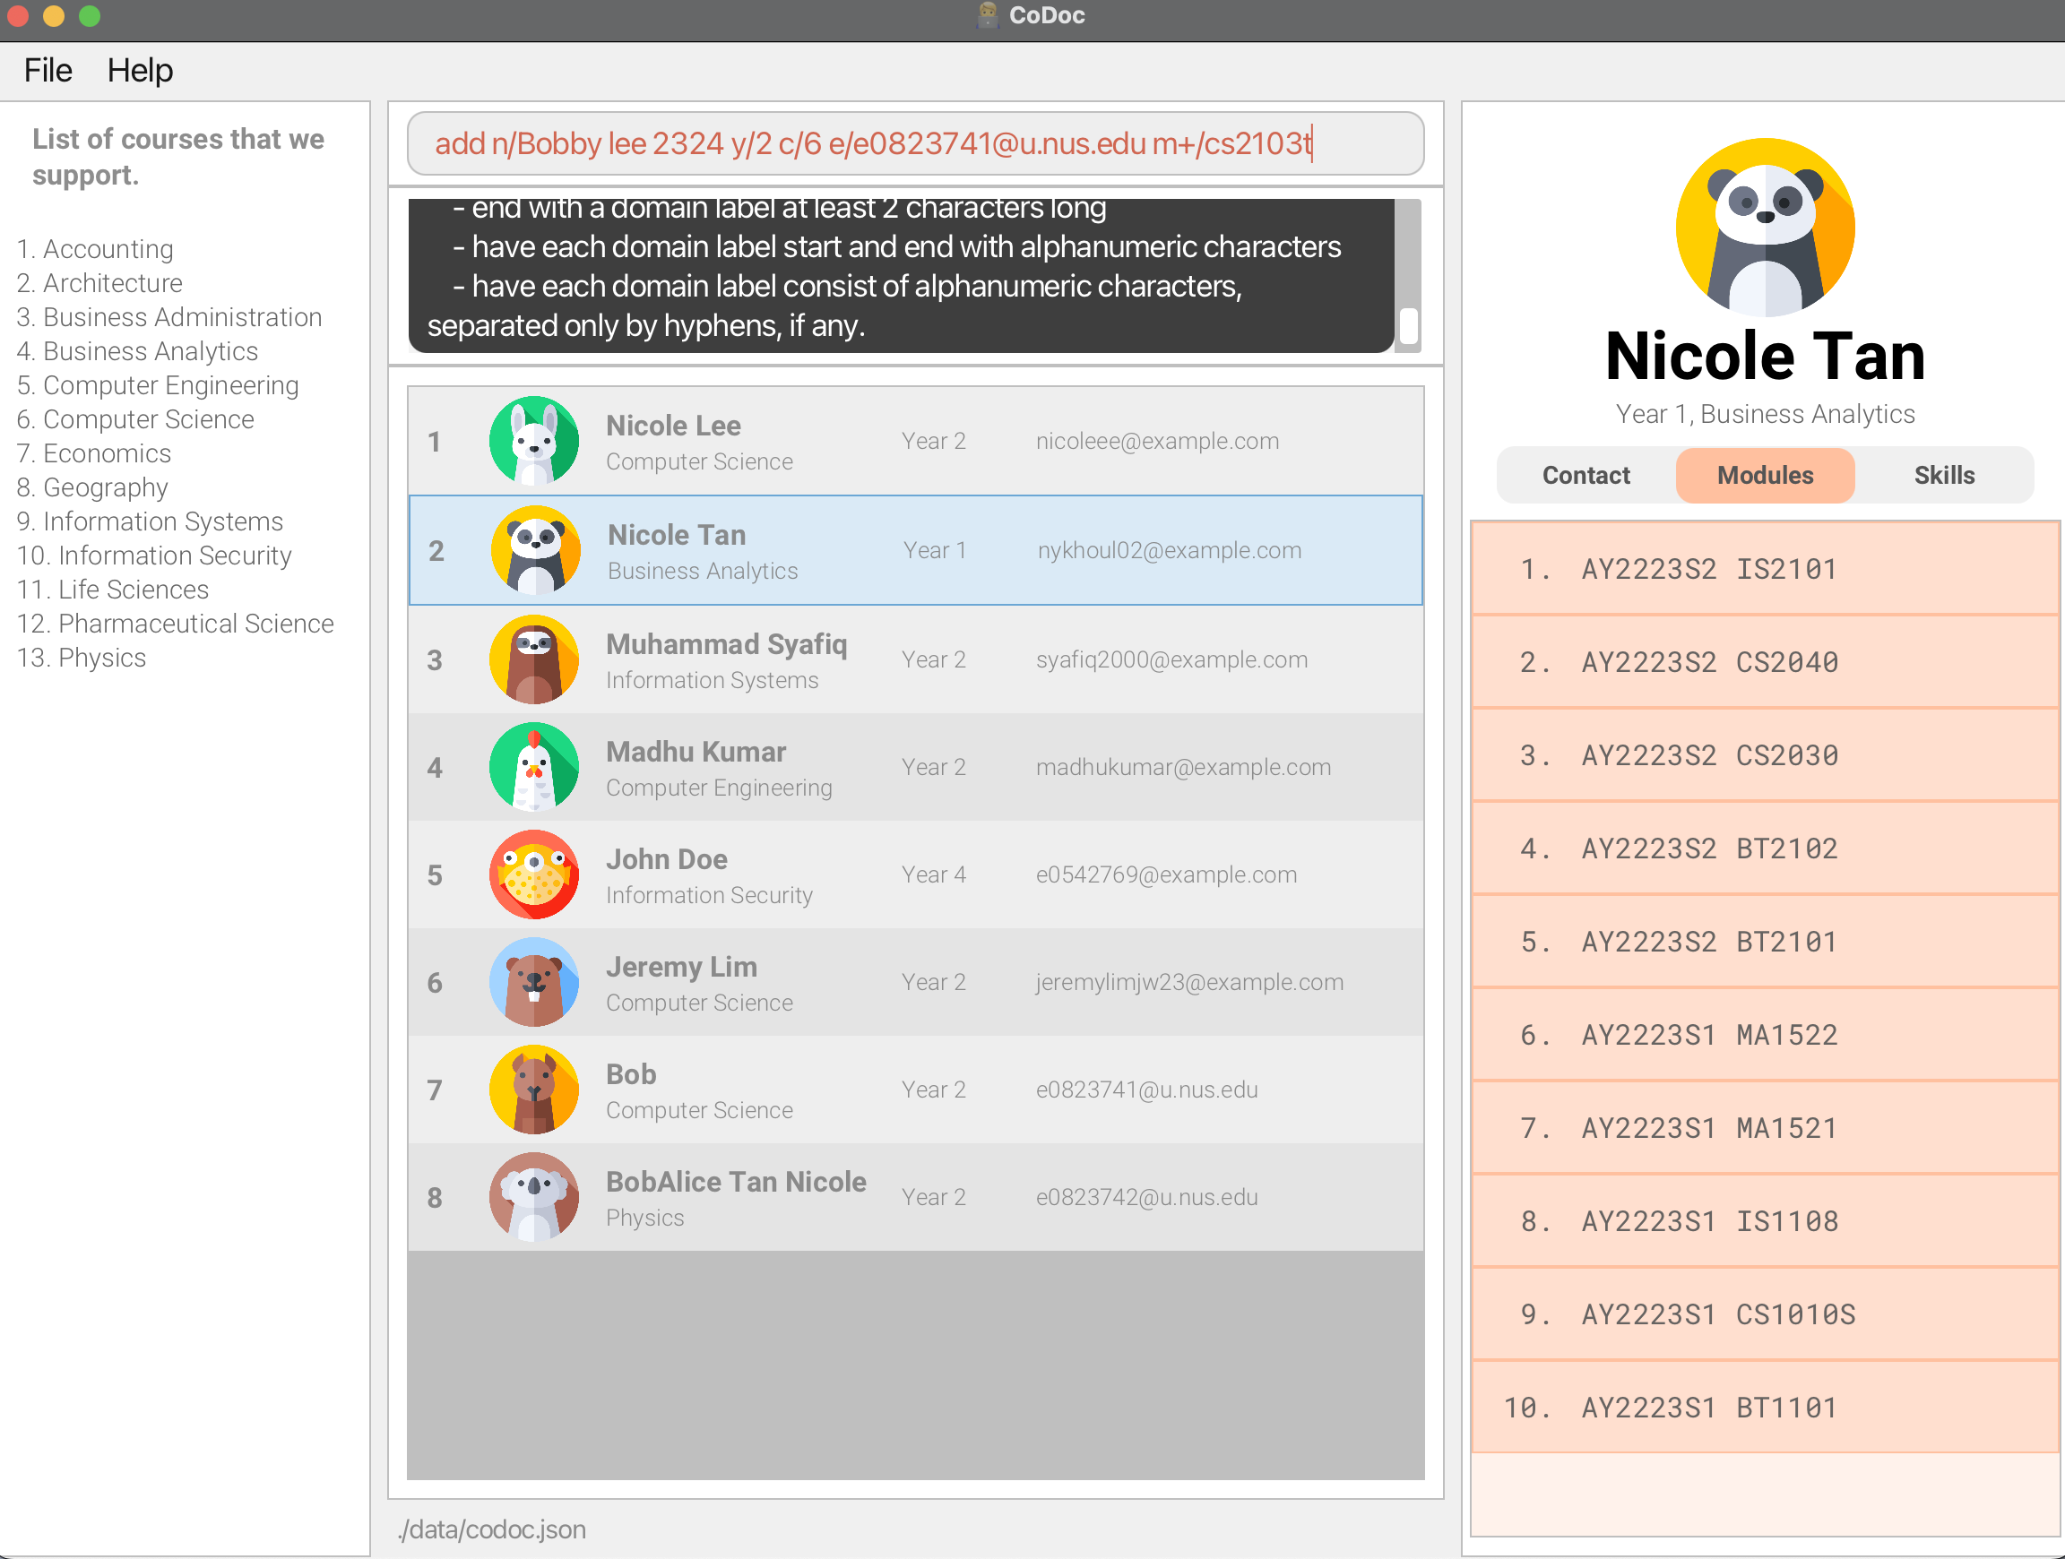Click the green macOS fullscreen button
Screen dimensions: 2065x1559
(x=90, y=16)
